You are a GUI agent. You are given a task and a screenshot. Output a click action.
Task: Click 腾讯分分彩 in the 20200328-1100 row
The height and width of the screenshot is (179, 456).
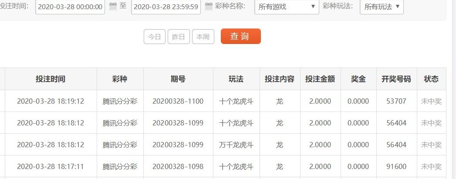(120, 101)
